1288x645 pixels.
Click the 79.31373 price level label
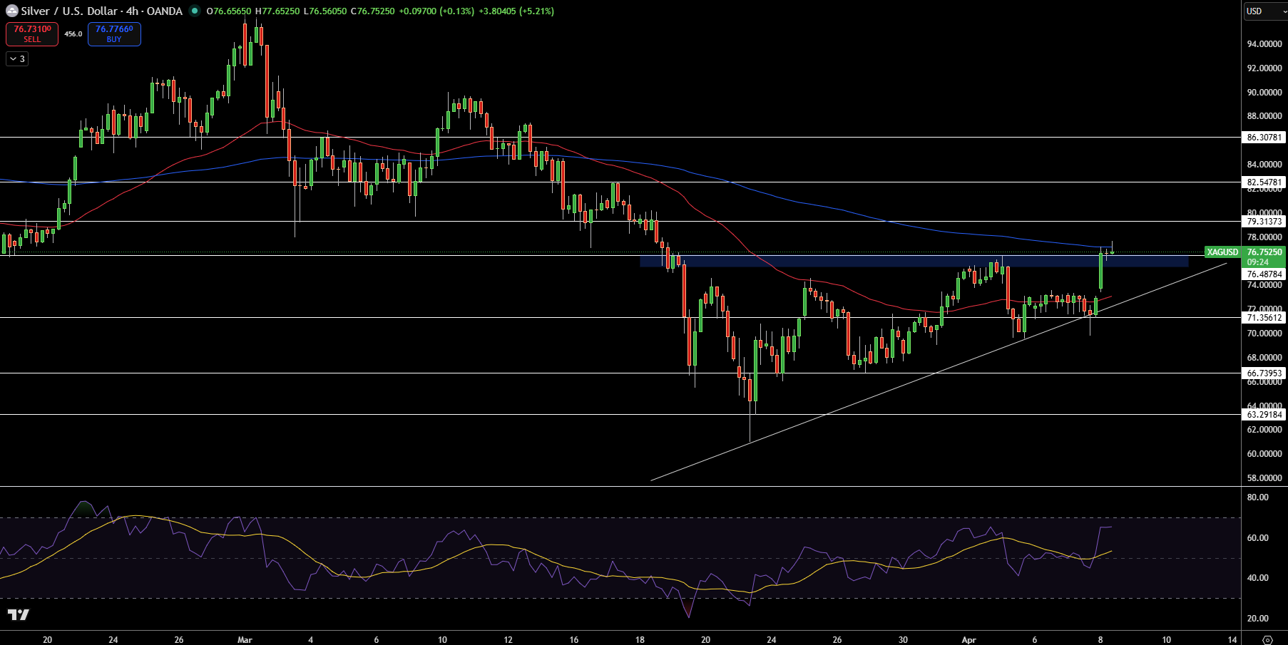pos(1264,221)
